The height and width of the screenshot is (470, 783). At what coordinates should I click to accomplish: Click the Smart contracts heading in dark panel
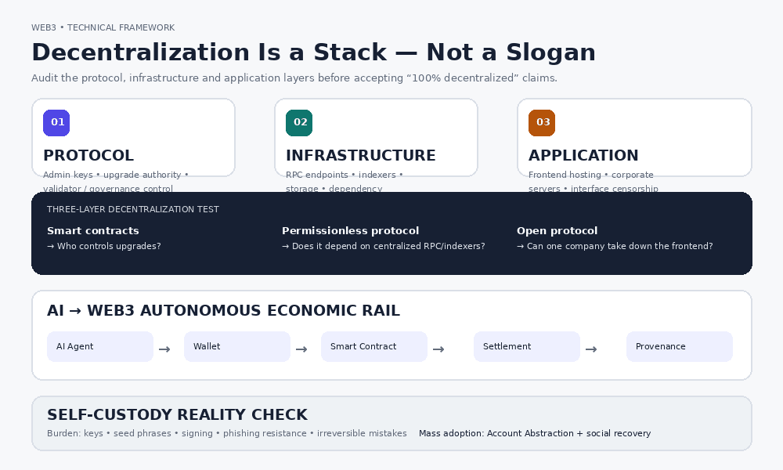tap(93, 231)
